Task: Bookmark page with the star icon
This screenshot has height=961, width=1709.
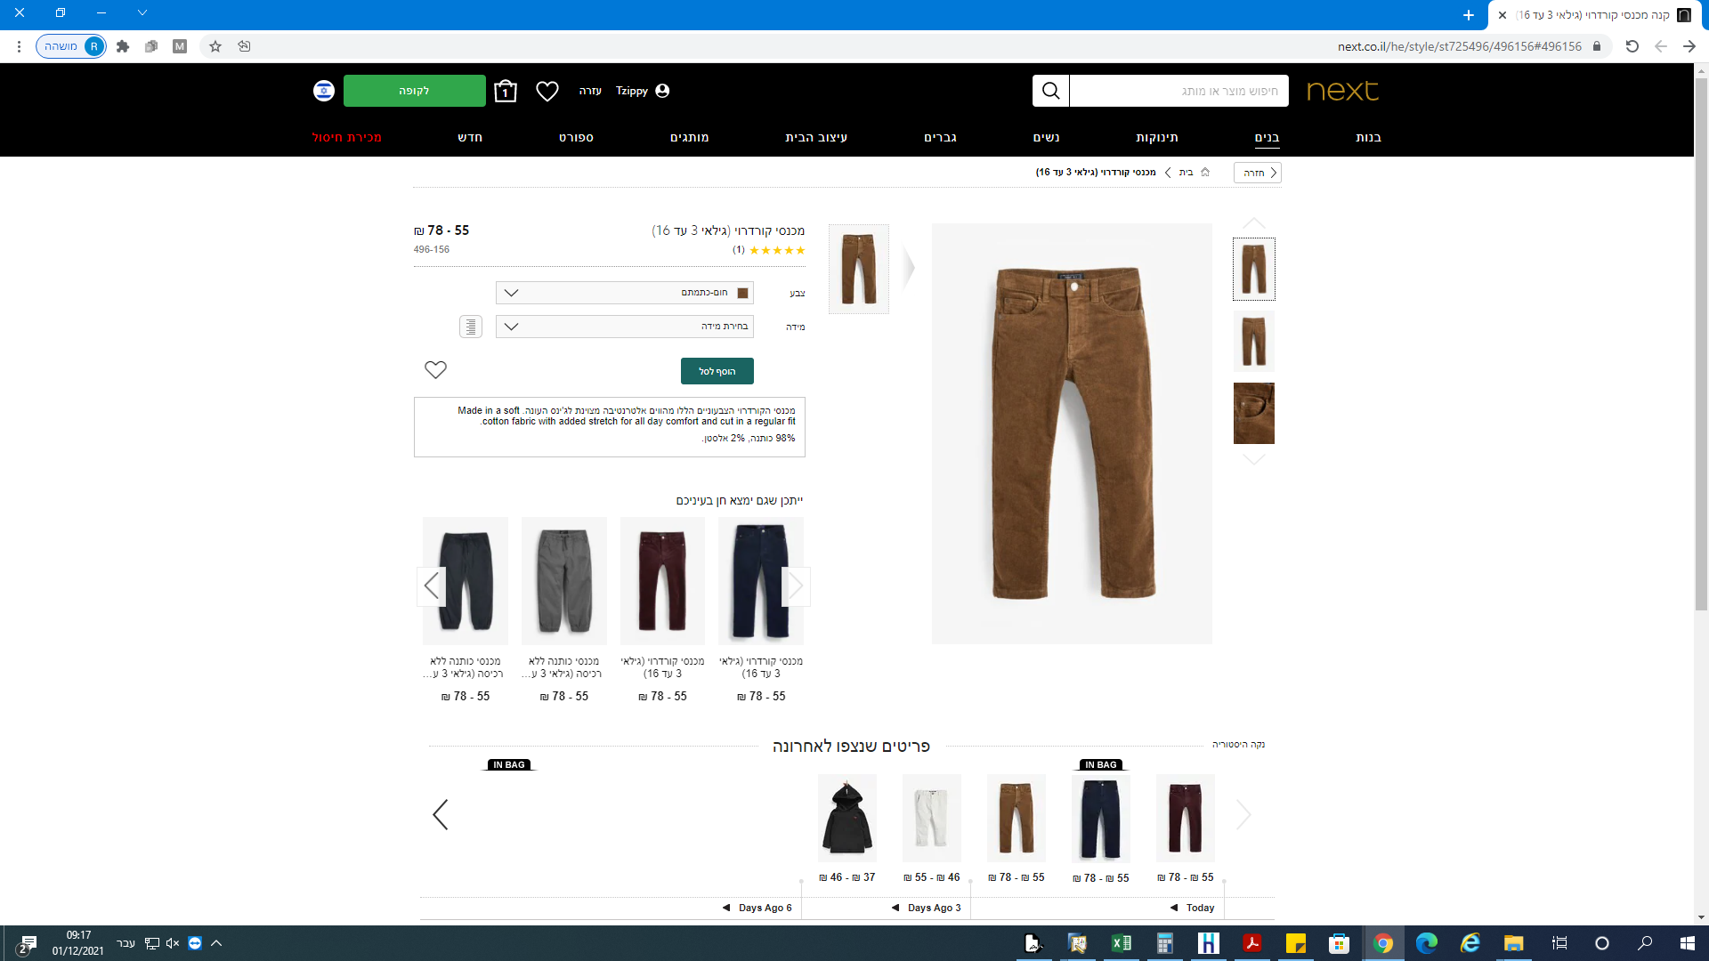Action: point(215,46)
